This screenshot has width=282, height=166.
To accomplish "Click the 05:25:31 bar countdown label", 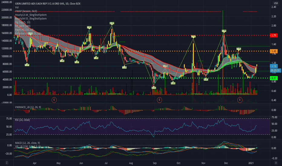I will click(275, 71).
